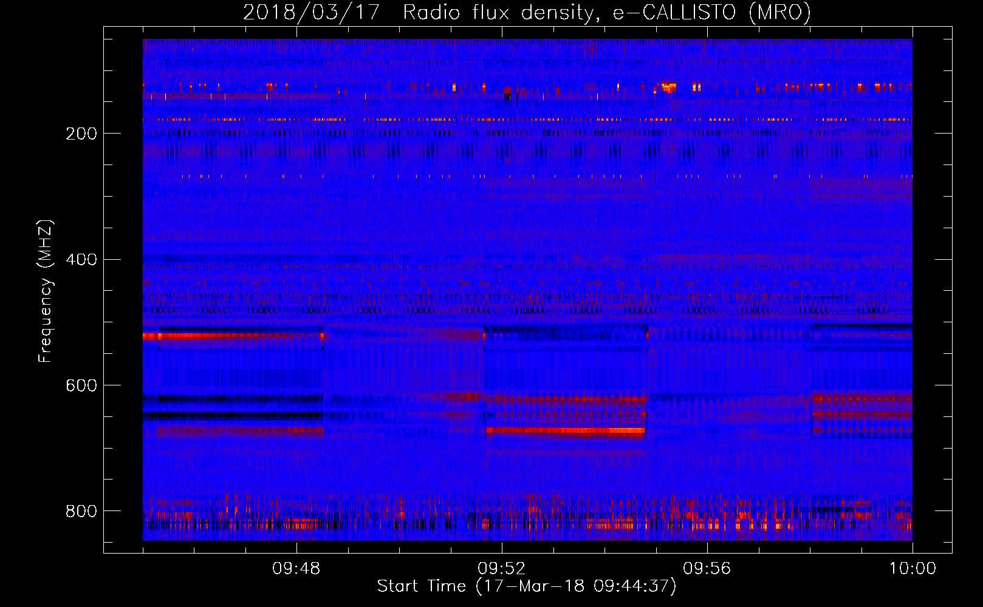Click the 'Start Time (17-Mar-18 09:44:37)' label
Image resolution: width=983 pixels, height=607 pixels.
527,586
